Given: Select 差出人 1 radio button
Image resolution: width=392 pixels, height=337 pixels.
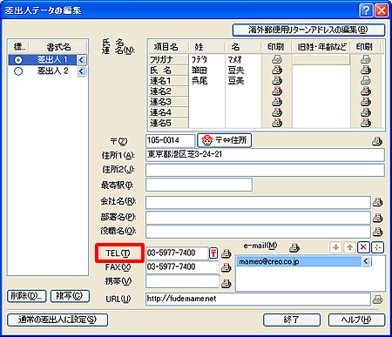Looking at the screenshot, I should click(x=18, y=60).
